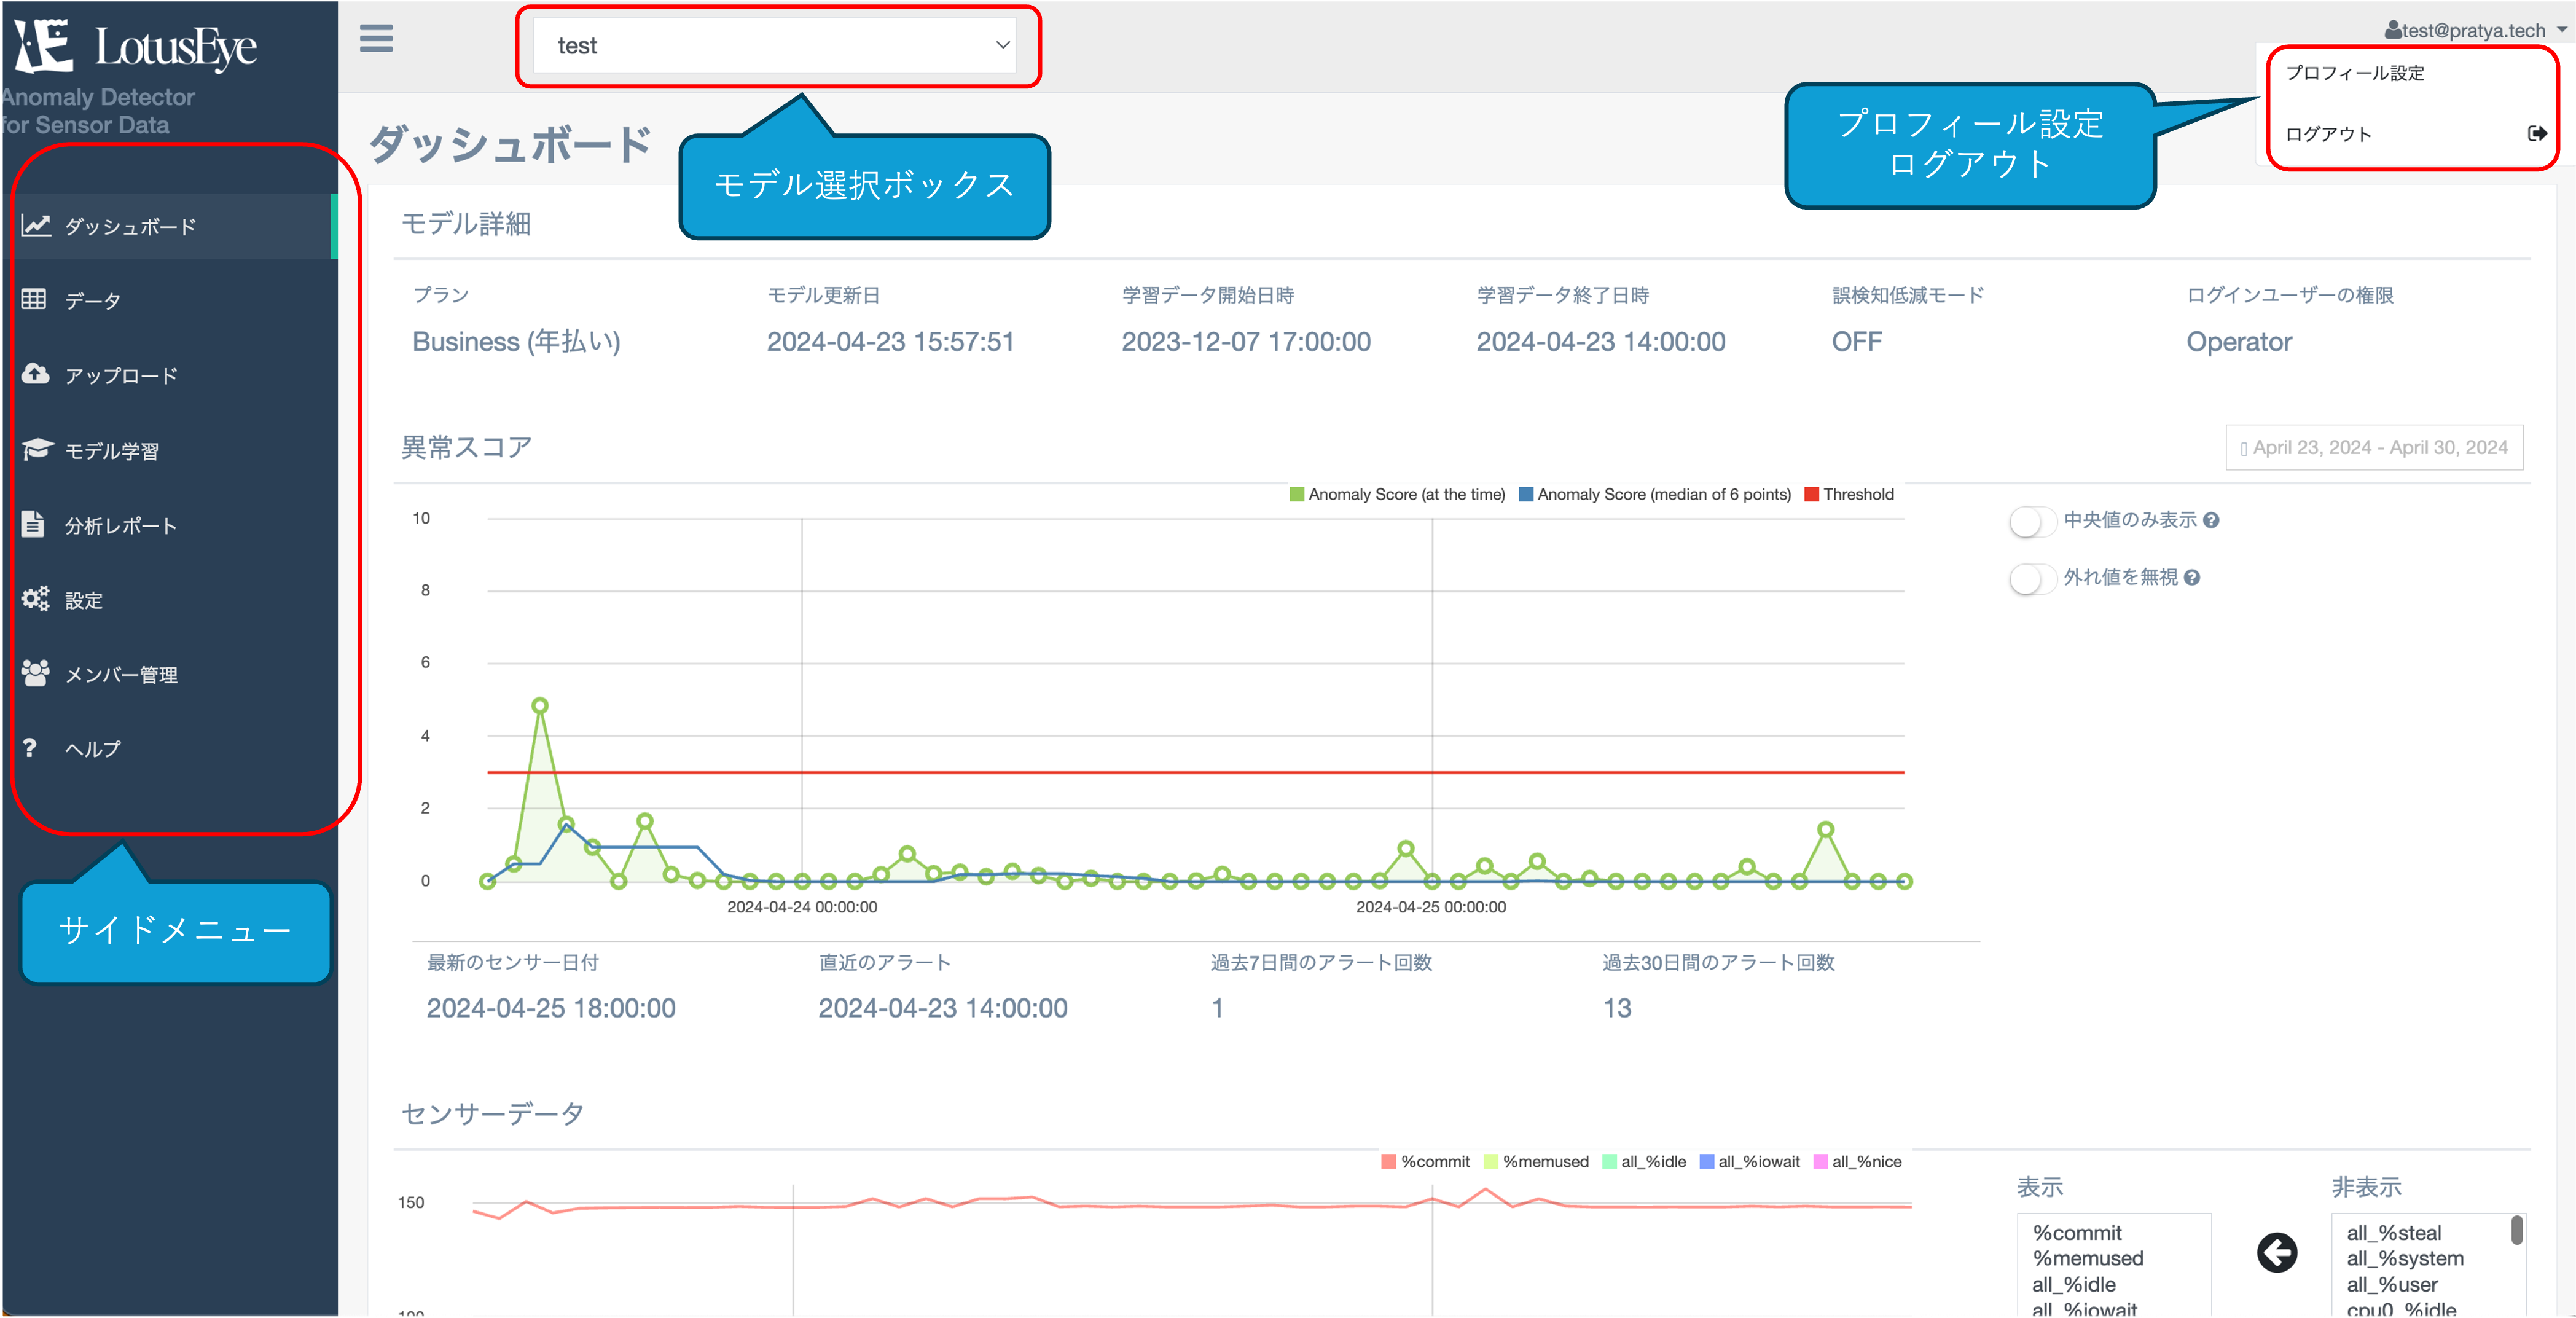Select all_%system in the 非表示 list
2576x1318 pixels.
[x=2405, y=1258]
